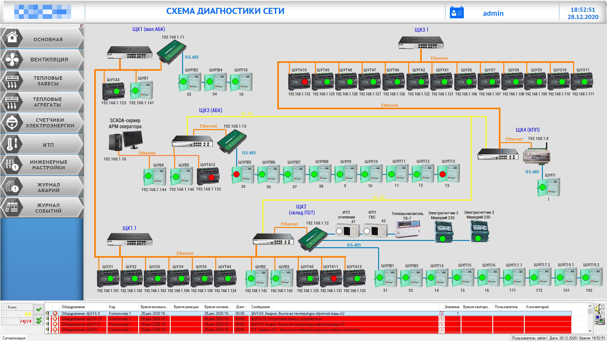The image size is (607, 341).
Task: Toggle the 0/0 counter checkbox
Action: click(x=5, y=314)
